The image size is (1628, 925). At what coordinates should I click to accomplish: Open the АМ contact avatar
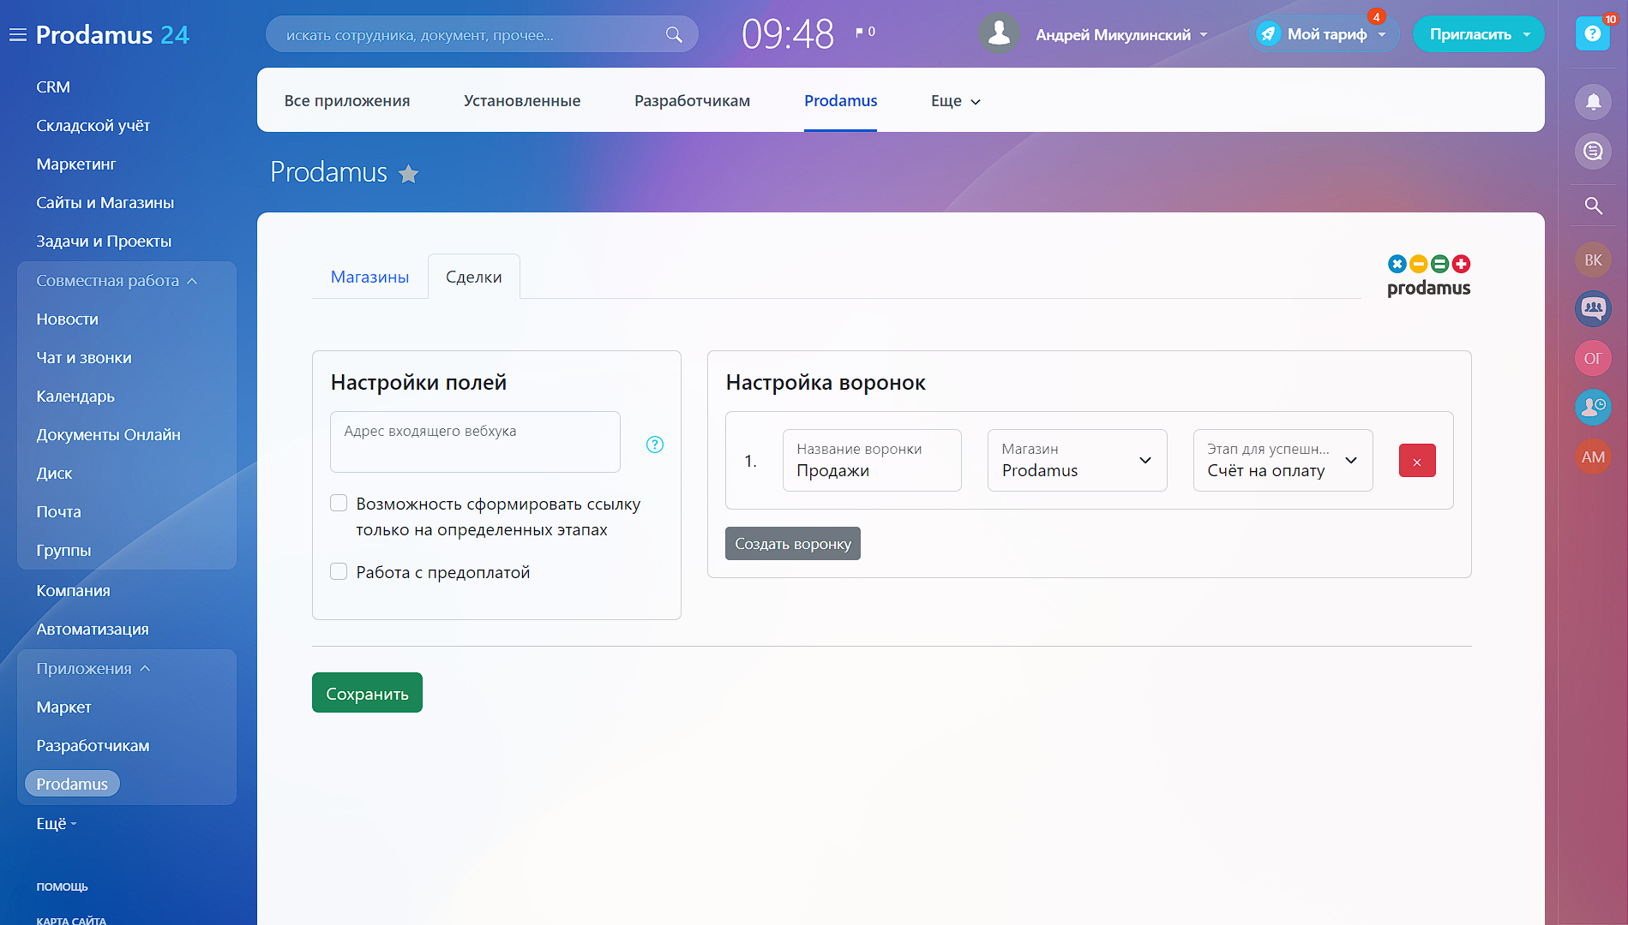click(x=1593, y=457)
